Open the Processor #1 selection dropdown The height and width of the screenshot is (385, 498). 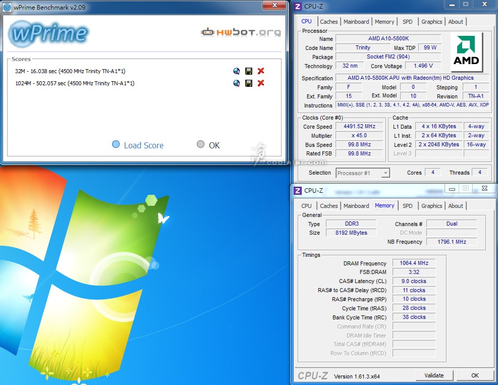pyautogui.click(x=363, y=173)
